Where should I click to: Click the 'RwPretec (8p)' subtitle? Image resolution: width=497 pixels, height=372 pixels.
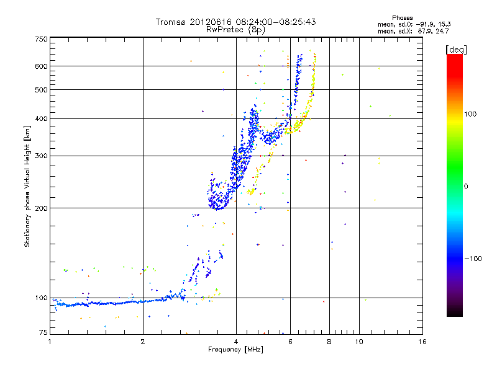[235, 30]
